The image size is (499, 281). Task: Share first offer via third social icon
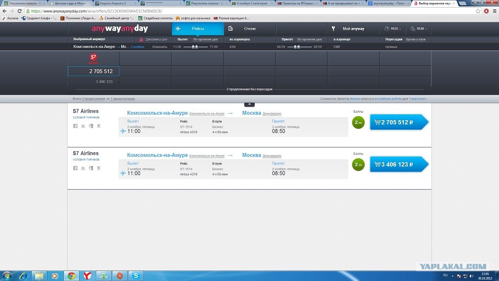pos(91,126)
